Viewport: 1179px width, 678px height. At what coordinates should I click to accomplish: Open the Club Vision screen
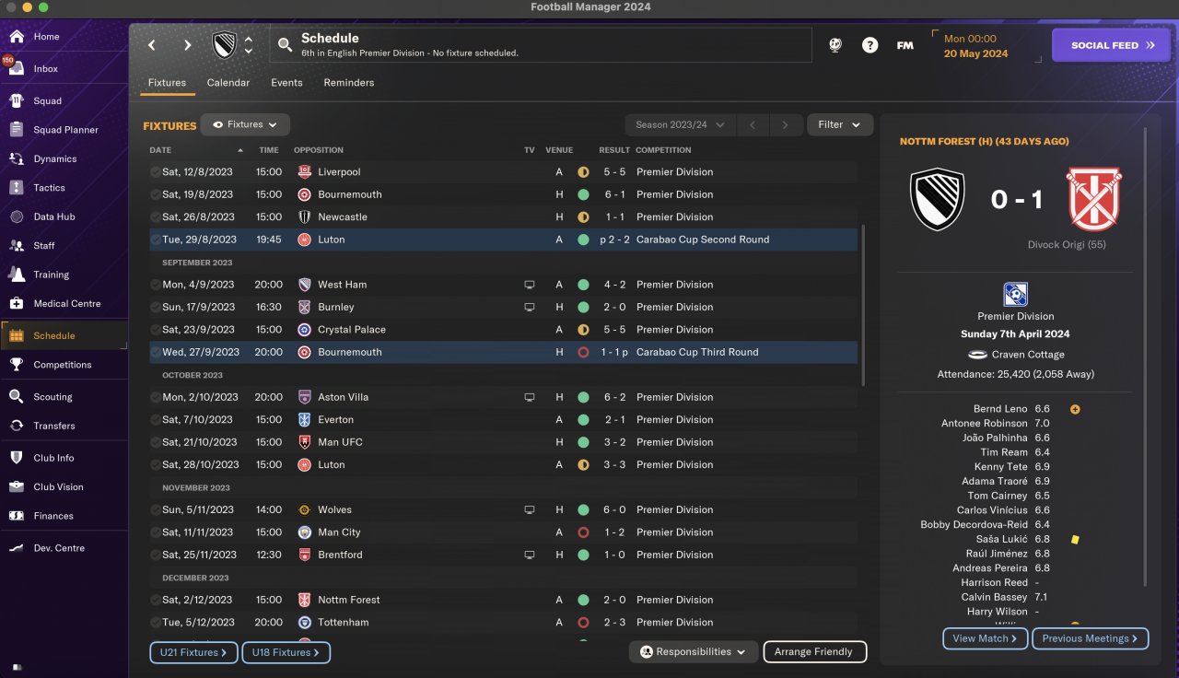(58, 487)
